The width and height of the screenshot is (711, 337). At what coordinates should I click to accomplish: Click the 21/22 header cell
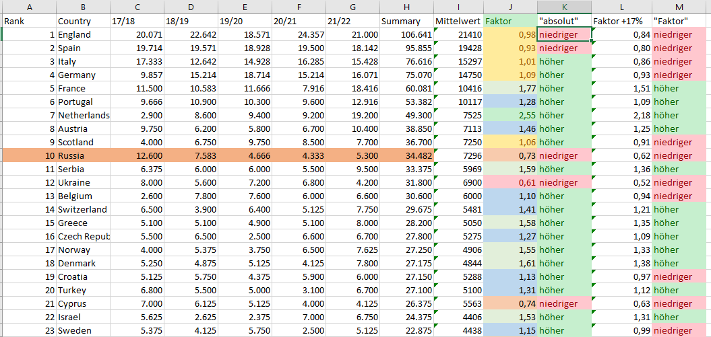pos(353,22)
